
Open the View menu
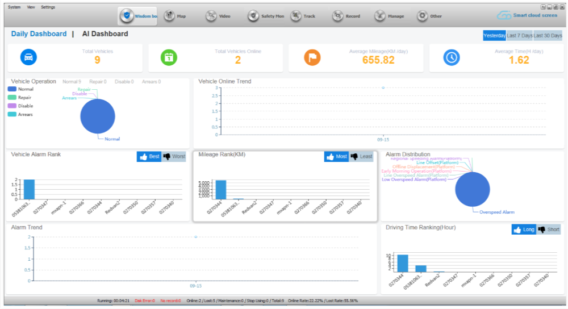(x=31, y=7)
